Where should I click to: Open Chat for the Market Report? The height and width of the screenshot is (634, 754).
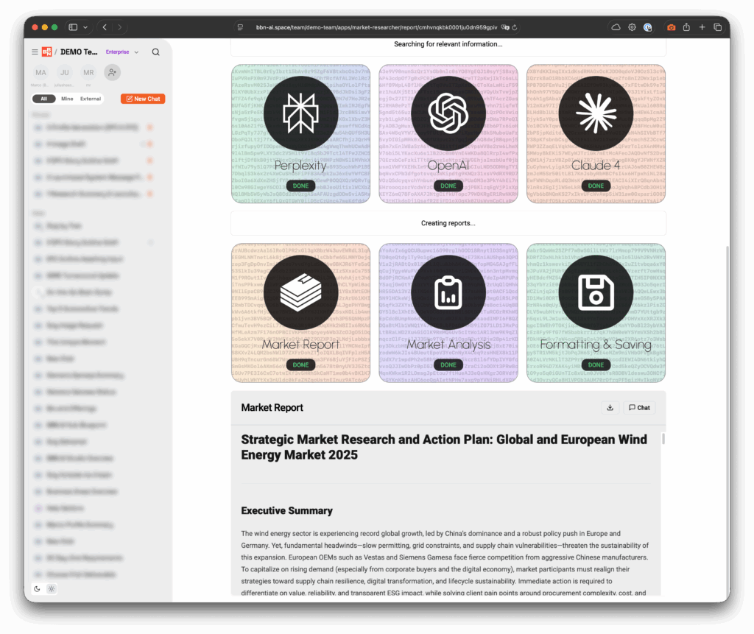(638, 407)
